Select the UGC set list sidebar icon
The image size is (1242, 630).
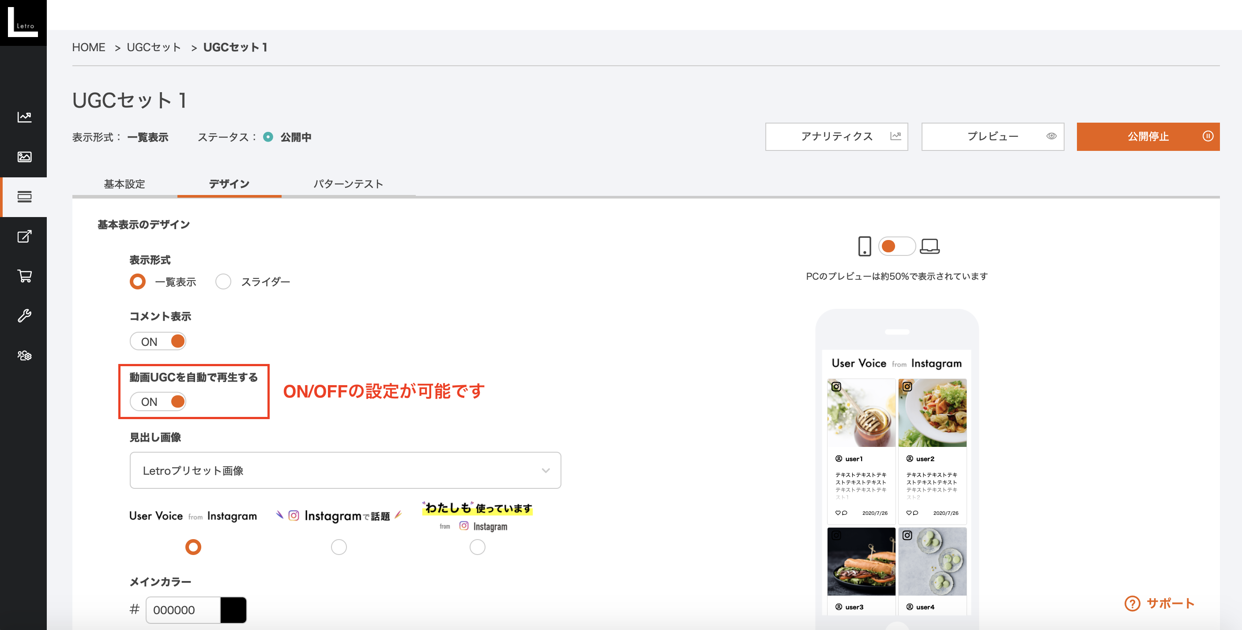pos(24,197)
